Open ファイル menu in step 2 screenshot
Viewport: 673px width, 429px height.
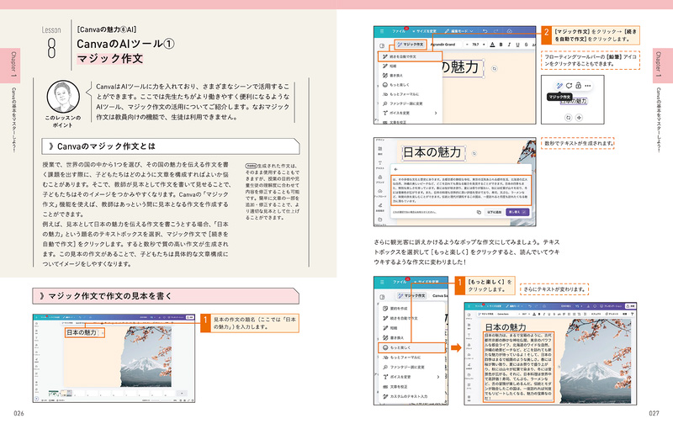click(398, 31)
